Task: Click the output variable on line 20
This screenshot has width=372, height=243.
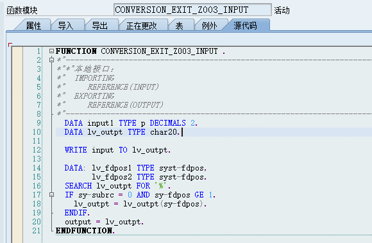Action: point(78,222)
